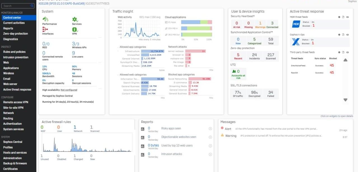Click the blue MDR logo icon
The width and height of the screenshot is (358, 172).
click(296, 24)
